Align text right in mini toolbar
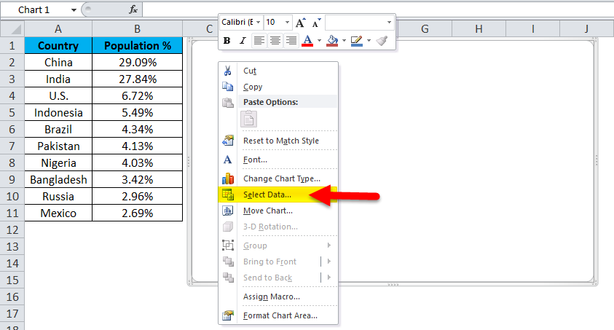This screenshot has width=614, height=330. pos(291,40)
